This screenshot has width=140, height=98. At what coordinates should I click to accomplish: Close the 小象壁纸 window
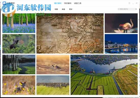tap(136, 3)
